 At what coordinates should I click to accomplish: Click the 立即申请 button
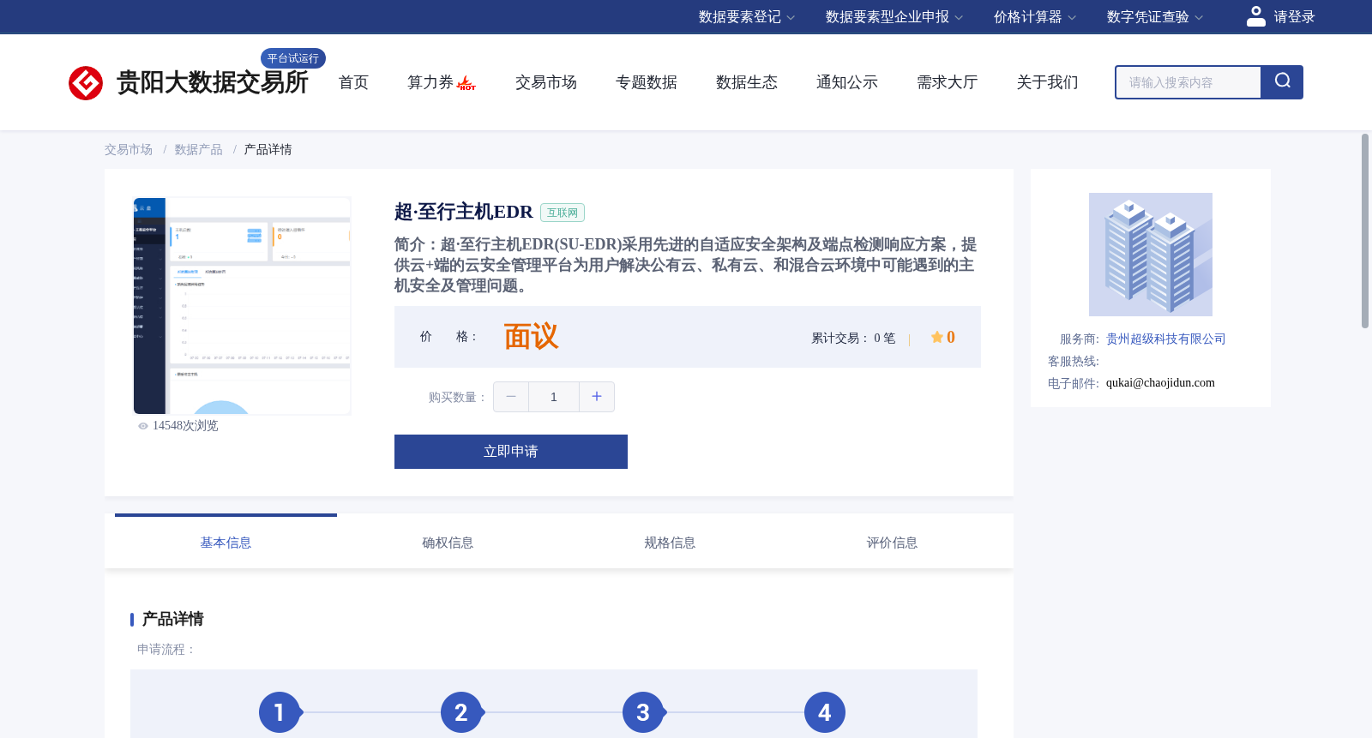[x=511, y=452]
